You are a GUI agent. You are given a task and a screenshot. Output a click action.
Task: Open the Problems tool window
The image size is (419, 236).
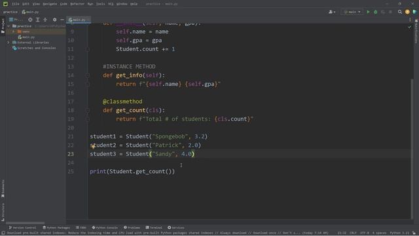(x=132, y=227)
